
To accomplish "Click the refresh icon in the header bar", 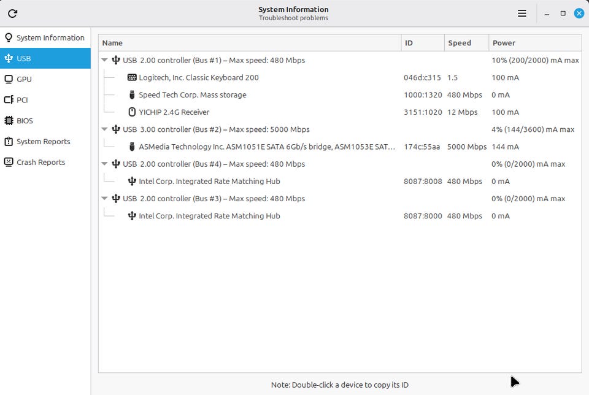I will [12, 13].
